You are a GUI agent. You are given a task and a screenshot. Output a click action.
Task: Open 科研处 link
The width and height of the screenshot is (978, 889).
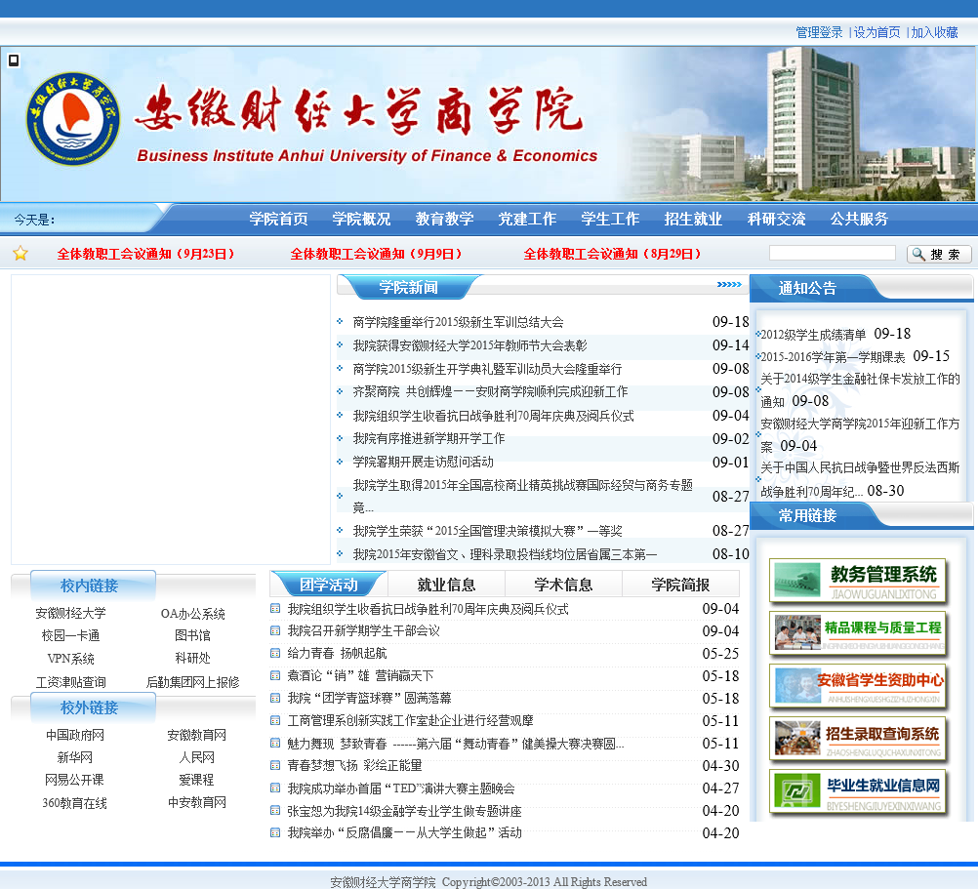tap(192, 659)
